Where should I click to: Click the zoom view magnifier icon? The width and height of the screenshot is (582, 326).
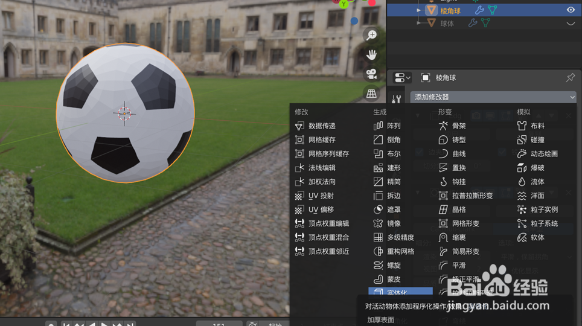click(x=371, y=35)
